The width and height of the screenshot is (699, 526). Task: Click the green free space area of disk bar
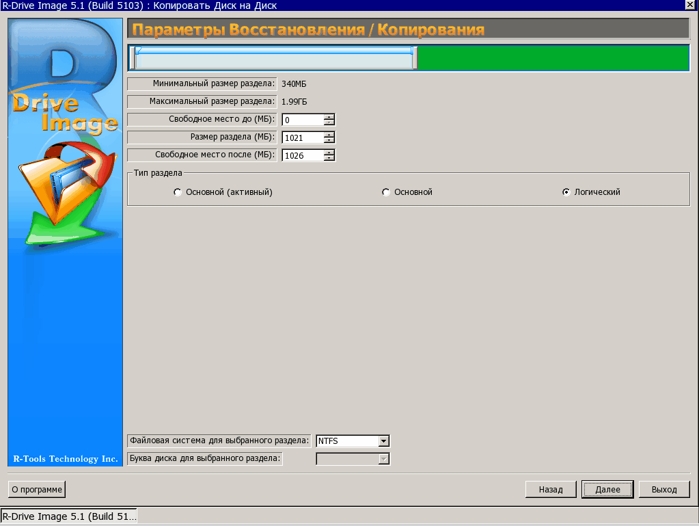553,58
